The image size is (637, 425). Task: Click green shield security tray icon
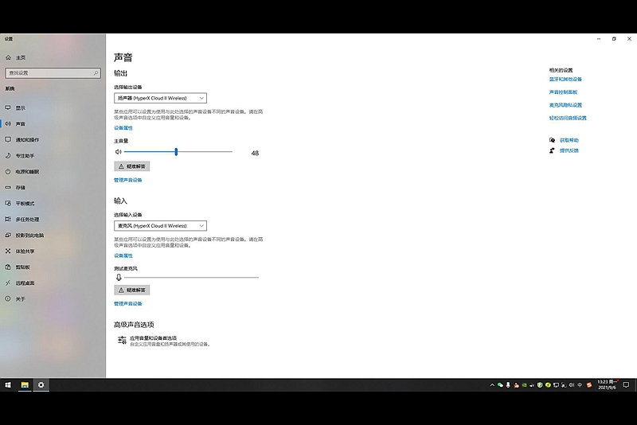click(540, 385)
